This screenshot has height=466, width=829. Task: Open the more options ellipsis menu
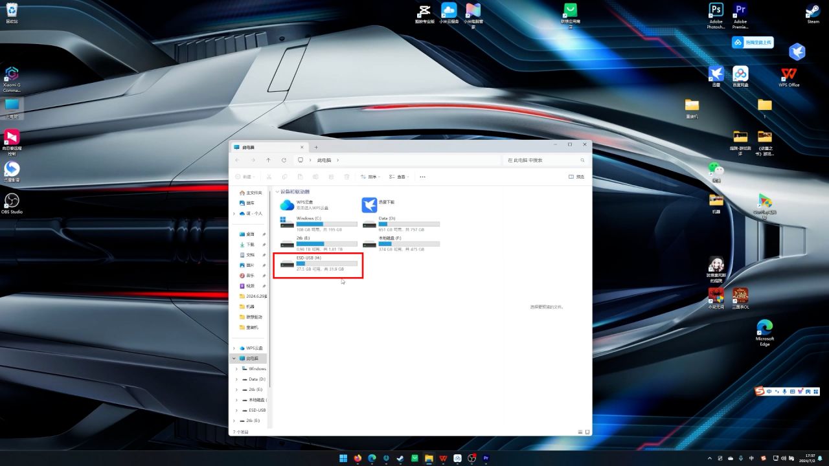tap(422, 177)
